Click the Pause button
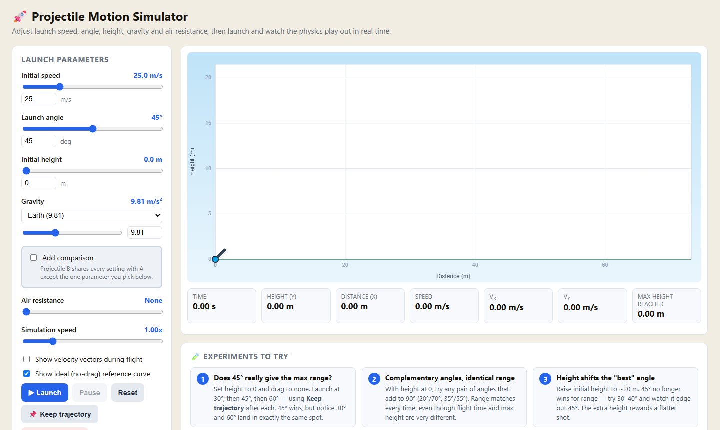Screen dimensions: 720x430 (90, 393)
